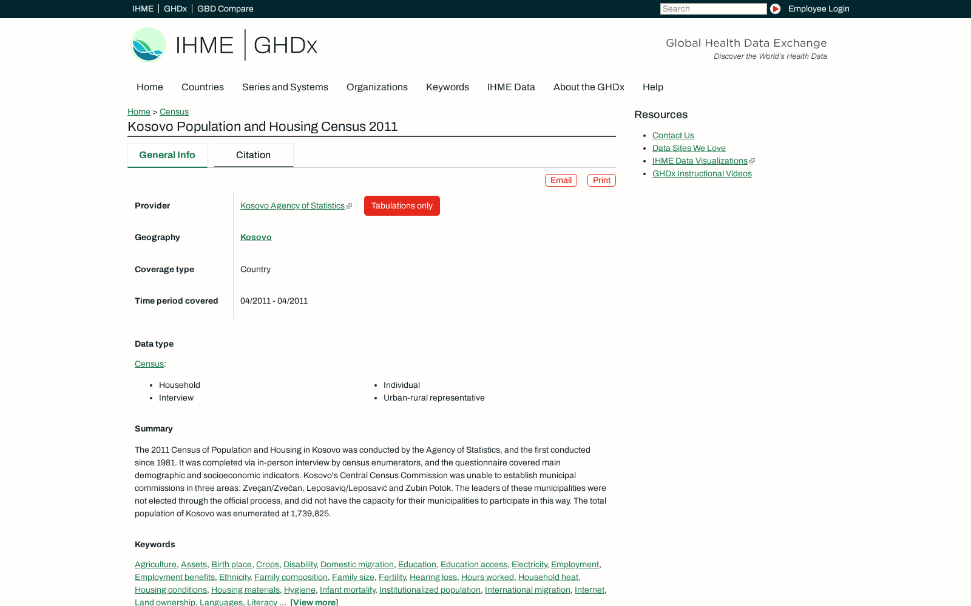Focus the Search input field
Screen dimensions: 971x606
[x=713, y=8]
